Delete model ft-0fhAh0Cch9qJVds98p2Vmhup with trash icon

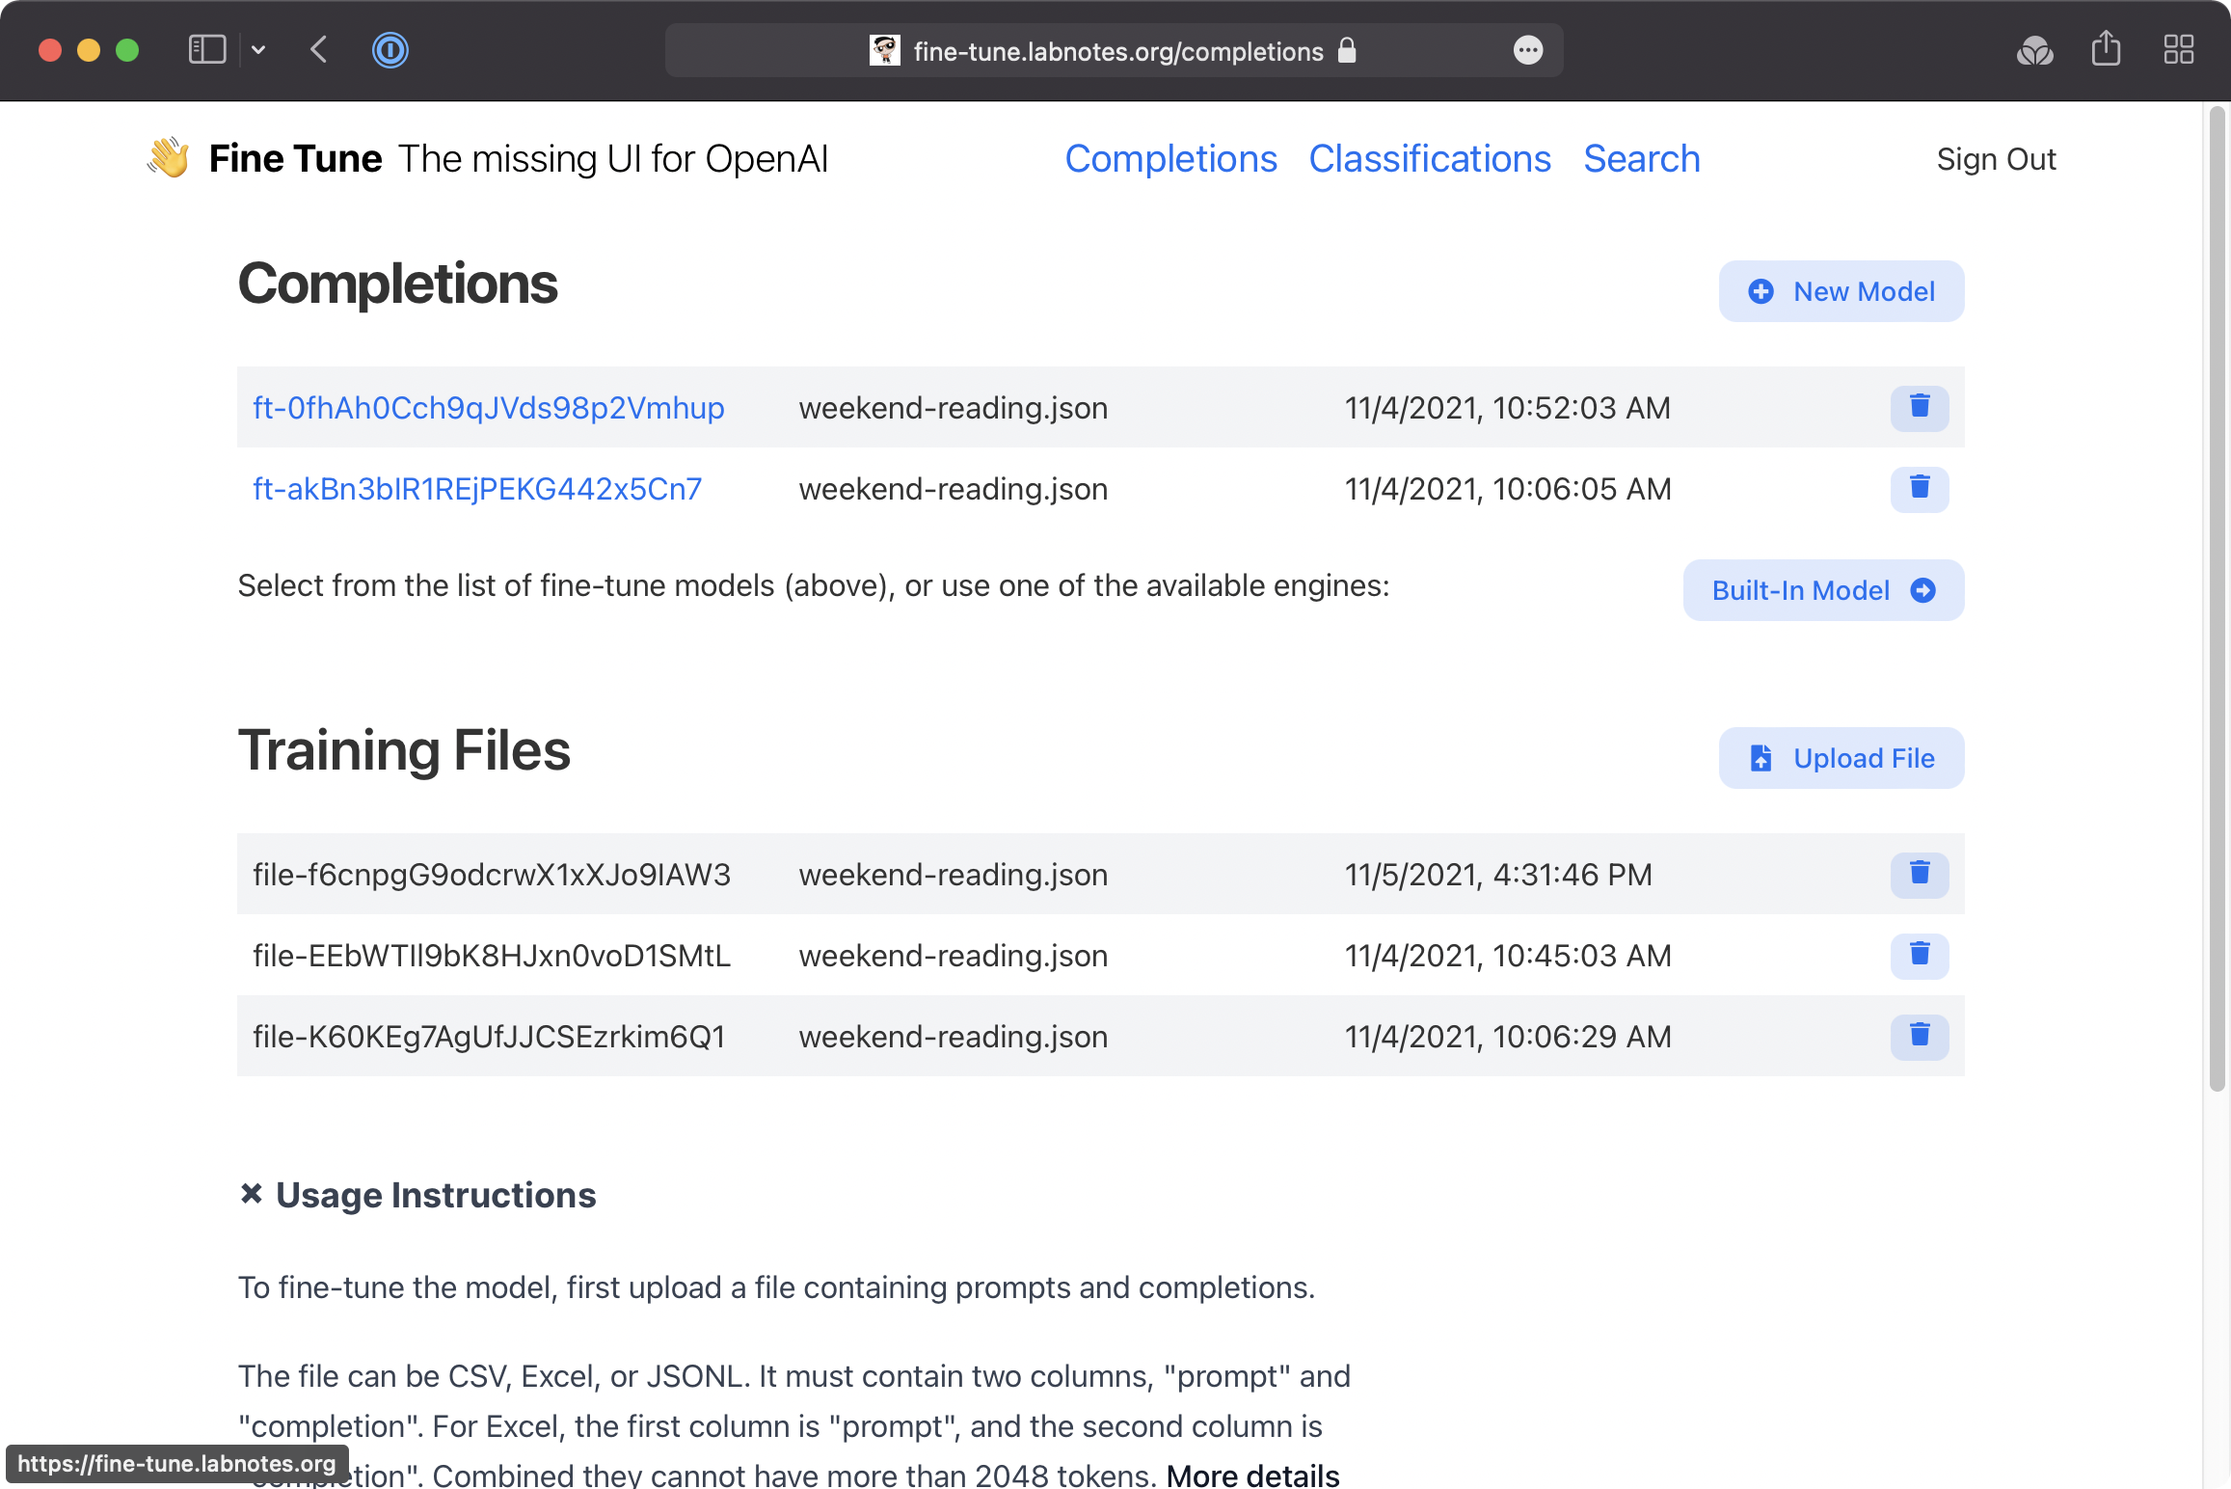tap(1919, 407)
